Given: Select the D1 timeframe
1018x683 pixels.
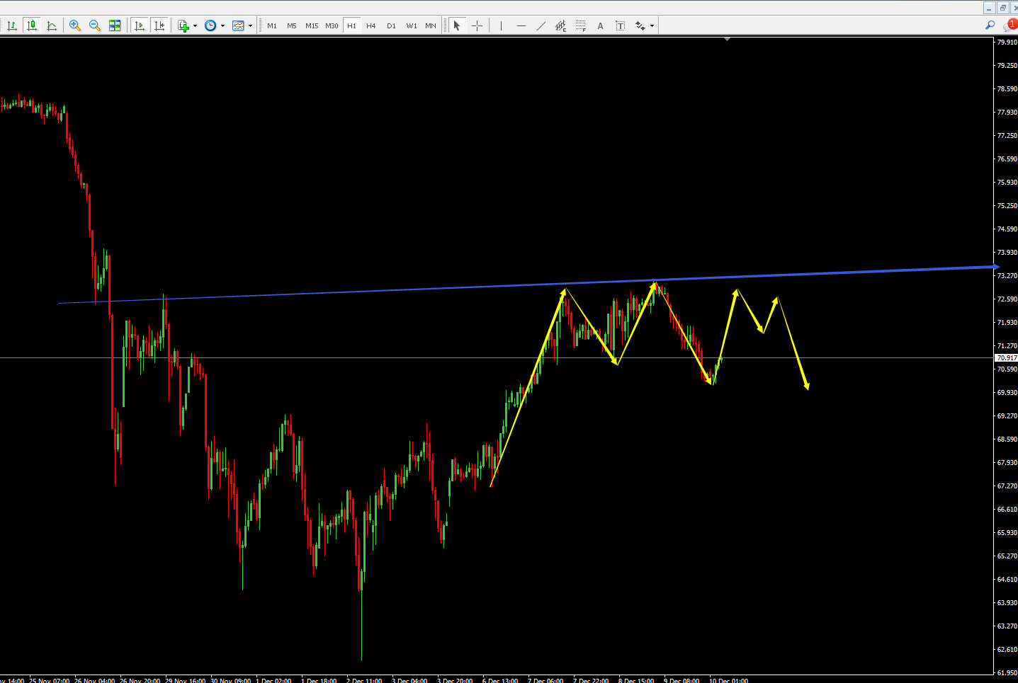Looking at the screenshot, I should click(391, 25).
